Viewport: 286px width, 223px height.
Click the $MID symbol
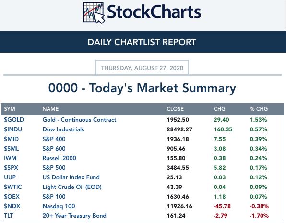[12, 139]
